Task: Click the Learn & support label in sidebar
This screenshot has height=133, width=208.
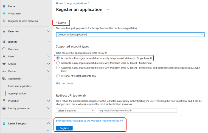Action: tap(18, 123)
